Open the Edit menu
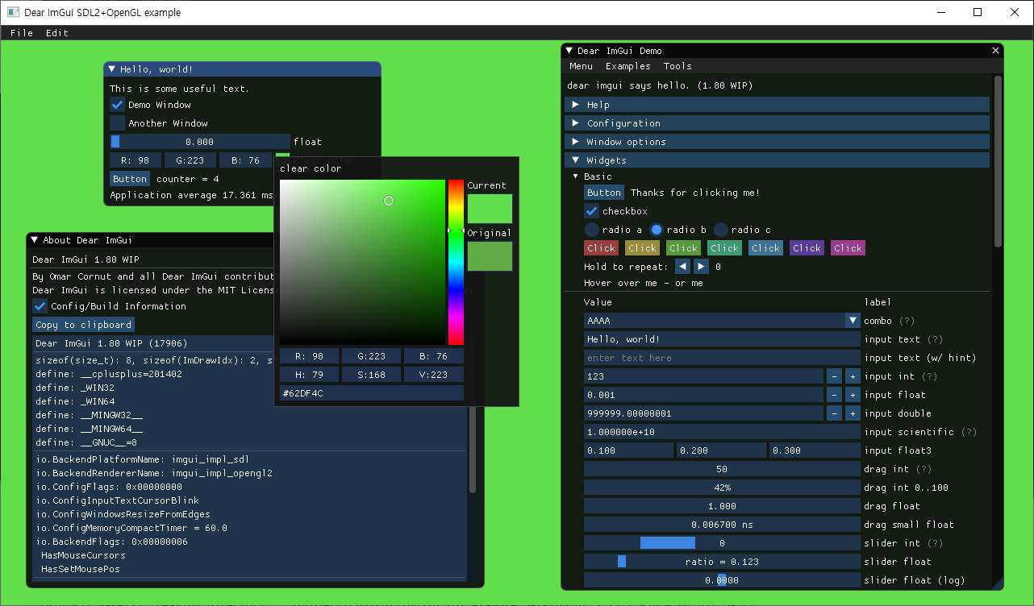Viewport: 1034px width, 606px height. pyautogui.click(x=56, y=33)
